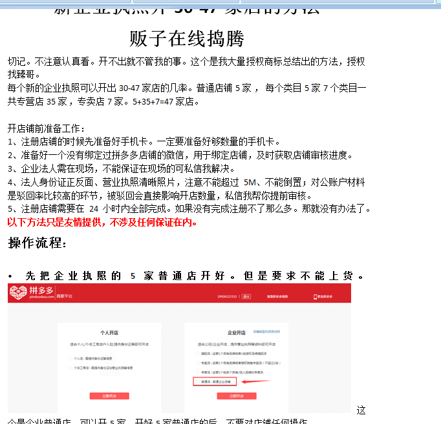Click the red disclaimer line 以下方法只是友情提供

tap(102, 222)
